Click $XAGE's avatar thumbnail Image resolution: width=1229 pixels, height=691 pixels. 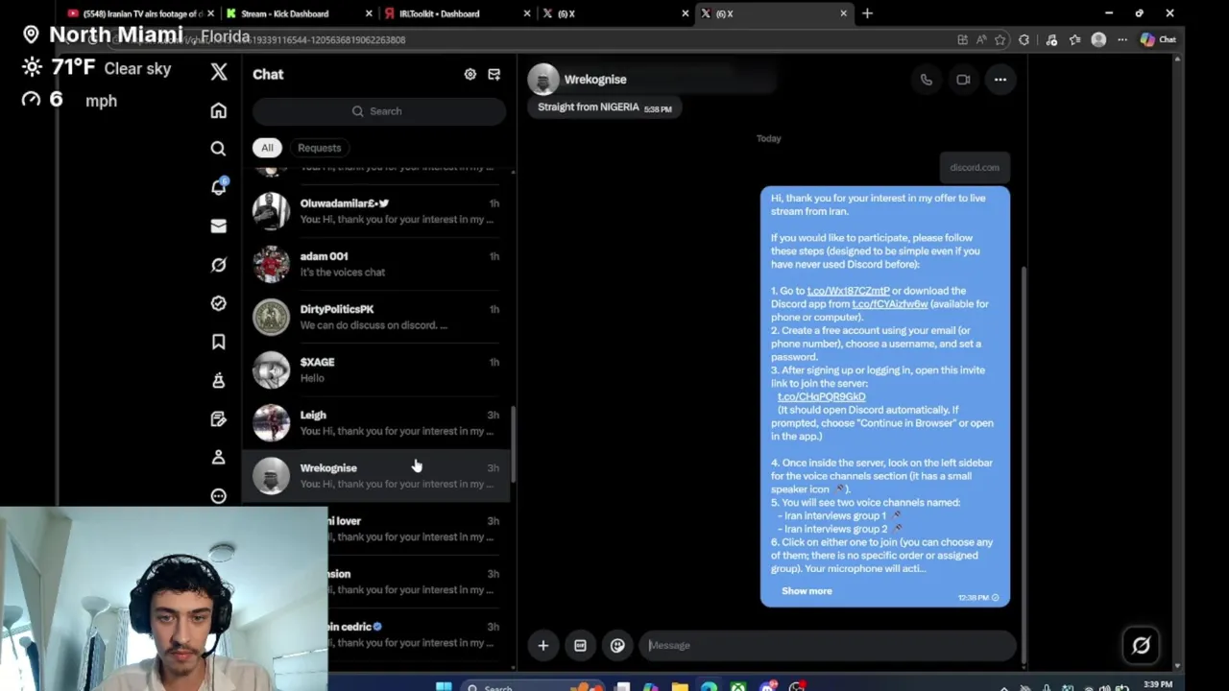271,369
